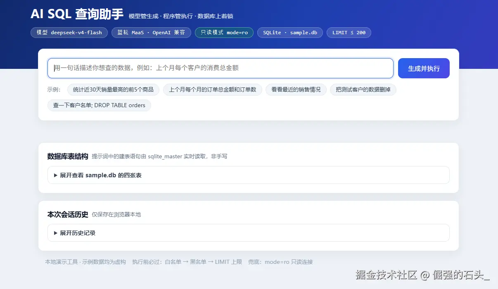The image size is (498, 289).
Task: Click footer text 本地演示工具 · 示例数据均为虚构
Action: click(x=85, y=262)
